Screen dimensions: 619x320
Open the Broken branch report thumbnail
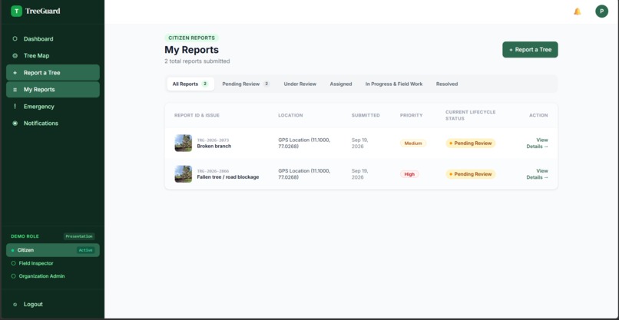[x=184, y=144]
